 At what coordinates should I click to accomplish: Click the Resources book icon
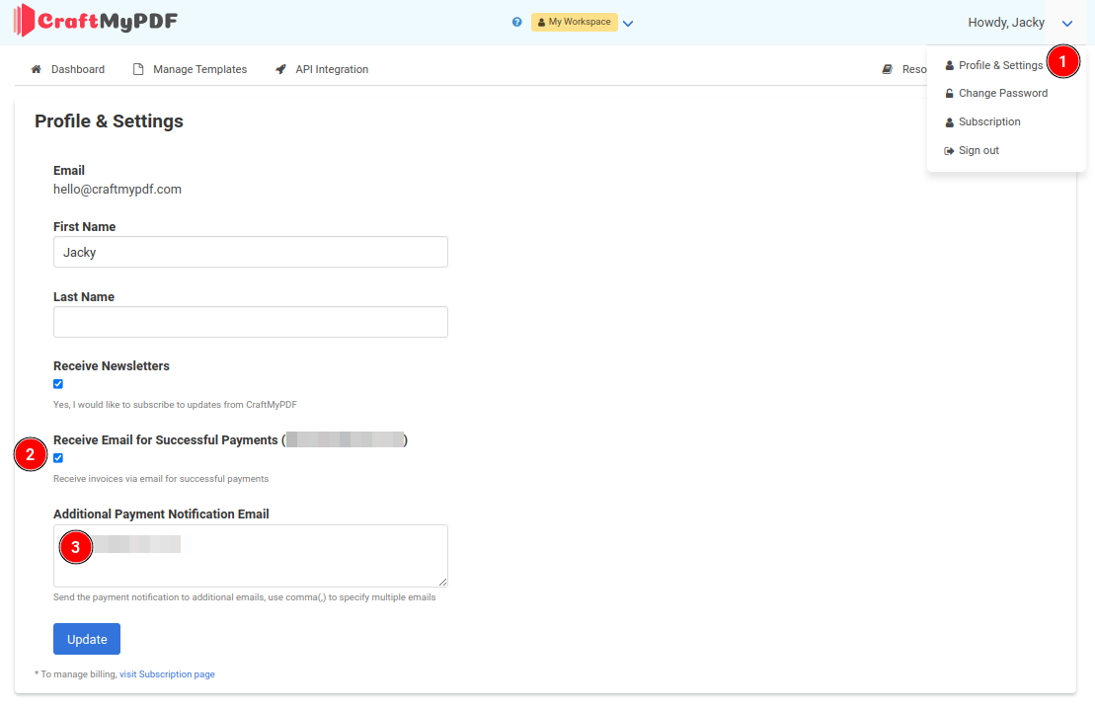tap(888, 69)
